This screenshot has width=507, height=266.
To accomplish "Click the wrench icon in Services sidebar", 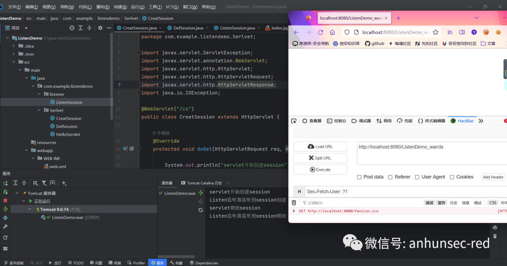I will [5, 227].
